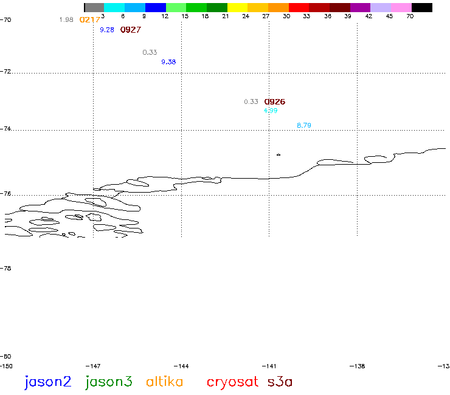The image size is (450, 395).
Task: Click the blue 9.38 value
Action: [x=168, y=62]
